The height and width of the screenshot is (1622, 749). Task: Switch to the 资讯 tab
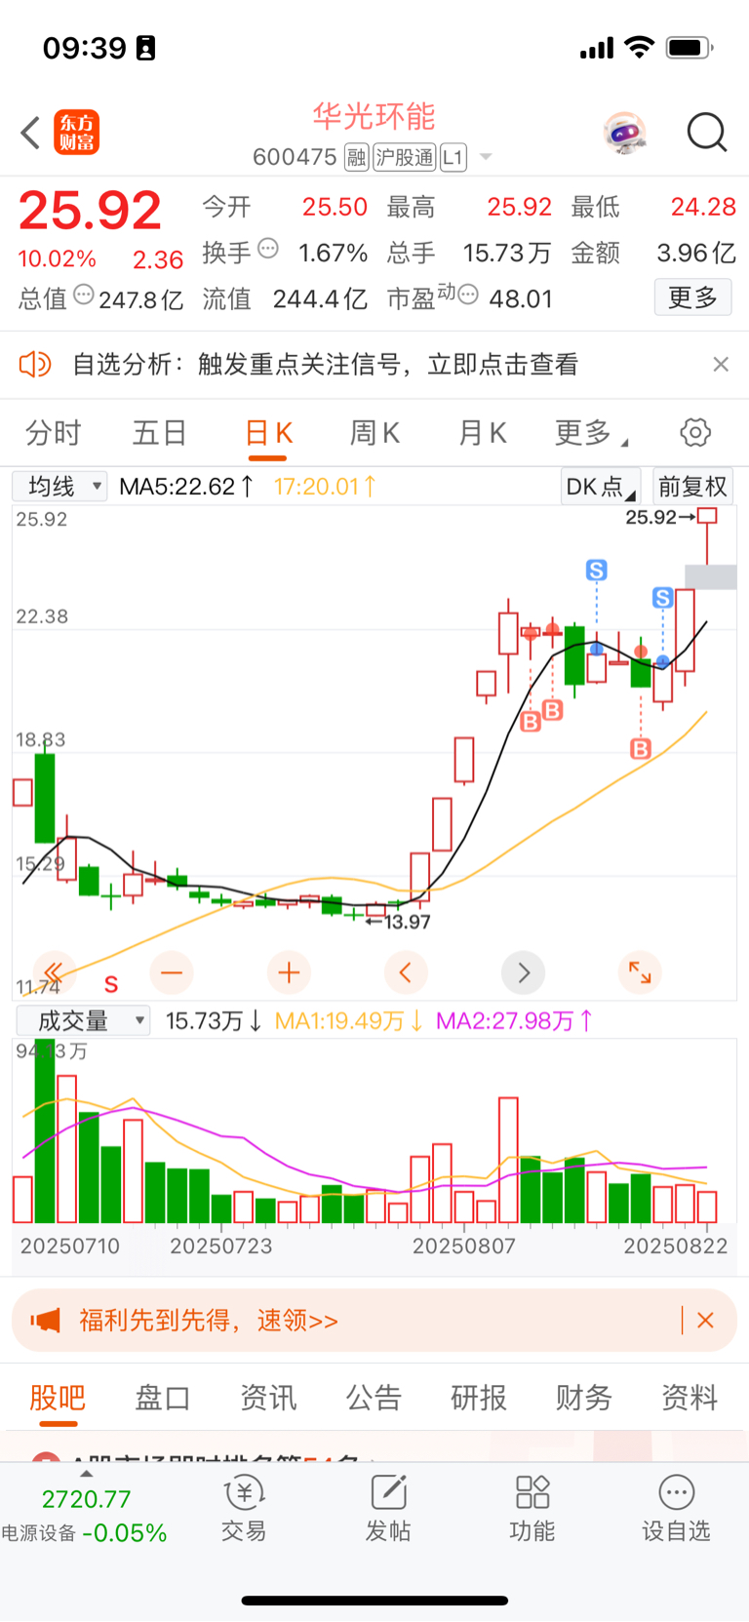(x=268, y=1398)
